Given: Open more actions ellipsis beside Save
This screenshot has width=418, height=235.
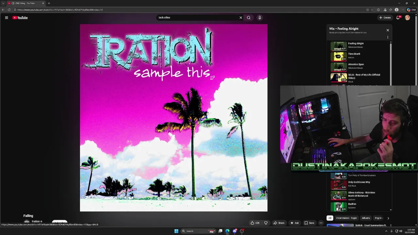Looking at the screenshot, I should tap(321, 223).
